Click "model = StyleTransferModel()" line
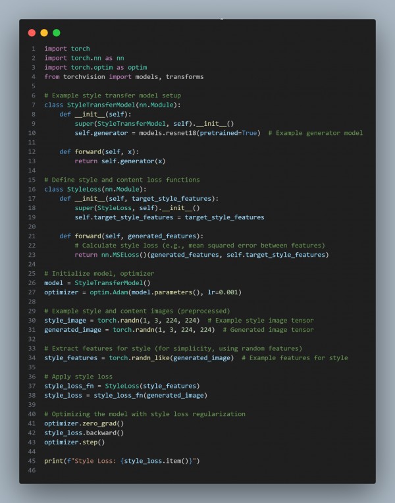 (x=97, y=282)
